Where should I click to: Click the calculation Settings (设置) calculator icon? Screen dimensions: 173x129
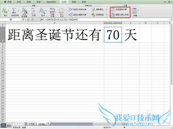[134, 11]
